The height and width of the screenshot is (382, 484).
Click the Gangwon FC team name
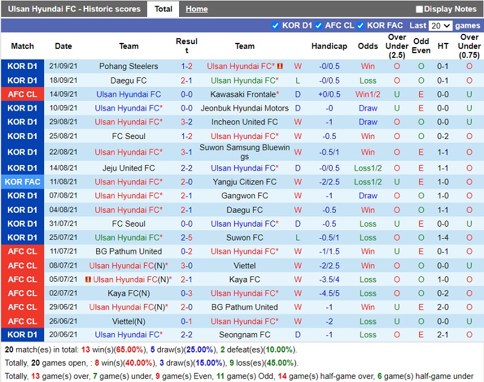(x=244, y=196)
